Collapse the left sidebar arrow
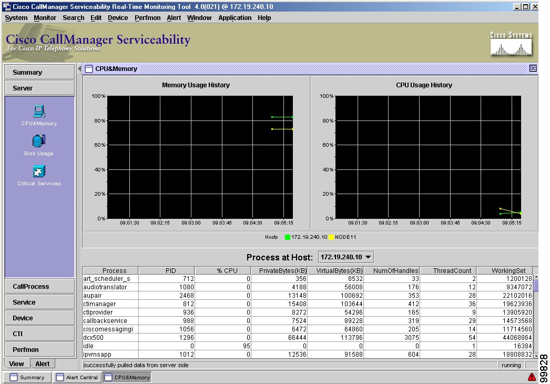Screen dimensions: 550x384 (x=79, y=68)
